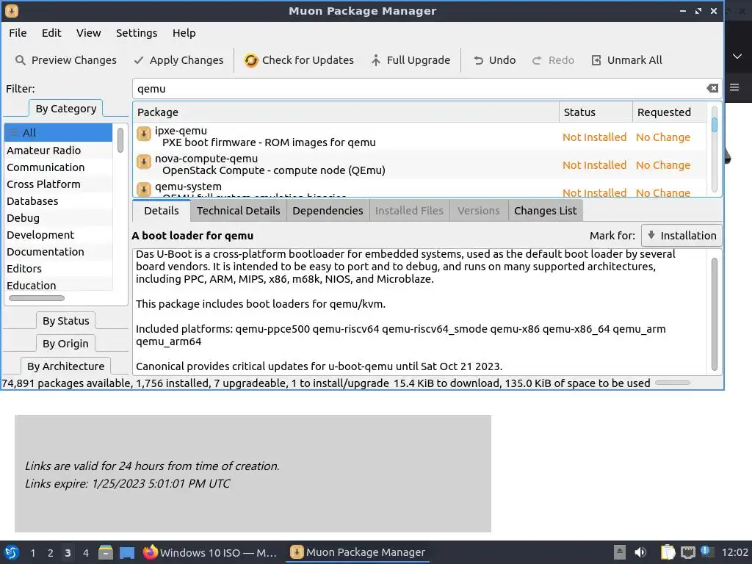The width and height of the screenshot is (752, 564).
Task: Switch to the Dependencies tab
Action: (x=328, y=211)
